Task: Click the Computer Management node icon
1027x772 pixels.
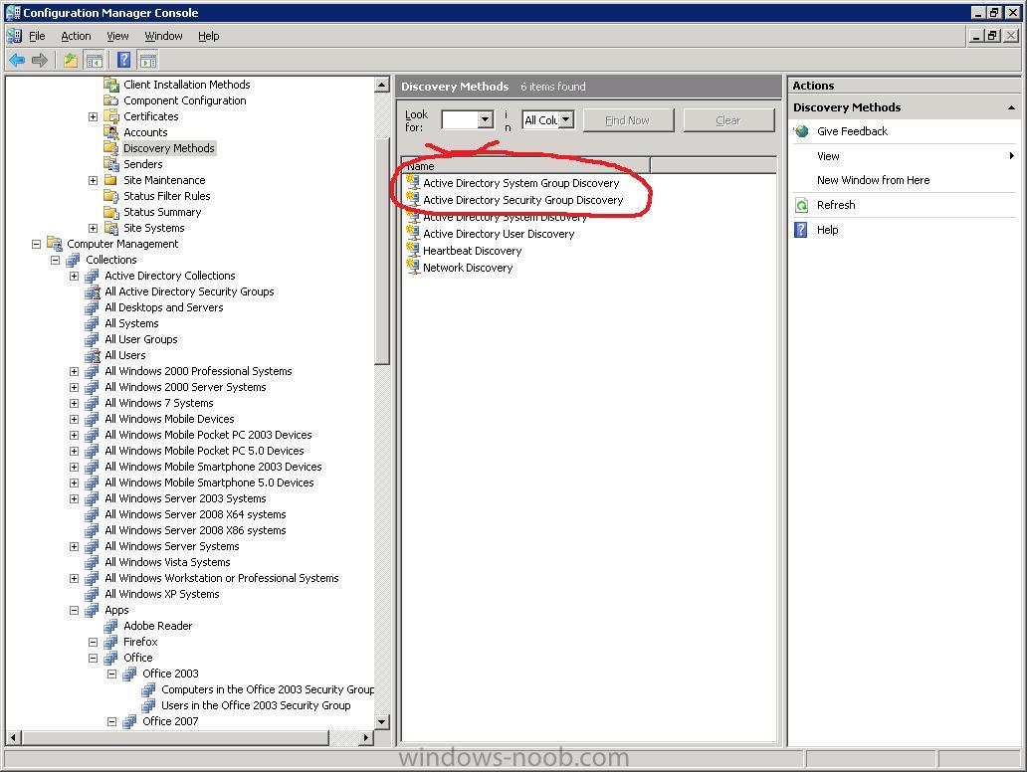Action: tap(55, 244)
